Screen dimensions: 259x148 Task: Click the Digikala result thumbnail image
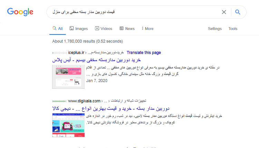click(x=68, y=124)
